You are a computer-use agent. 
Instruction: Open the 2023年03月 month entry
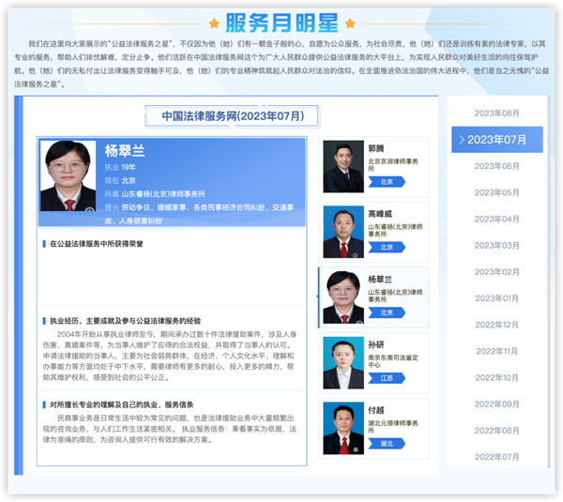point(496,246)
